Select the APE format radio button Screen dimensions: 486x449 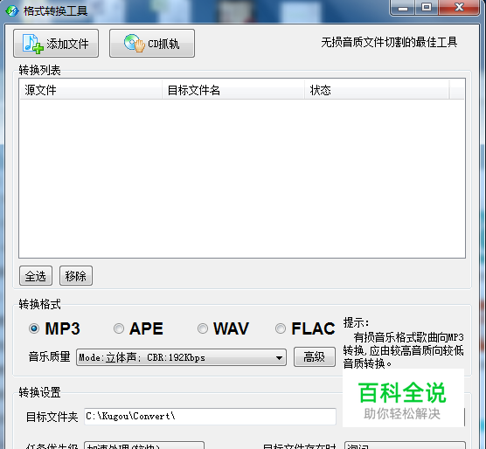pos(119,328)
